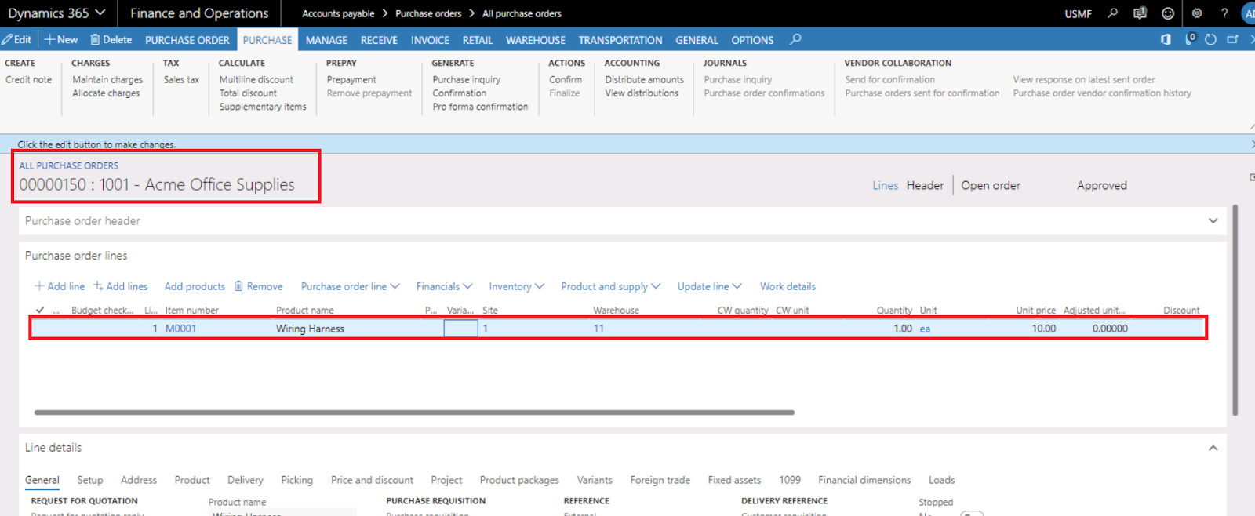Image resolution: width=1255 pixels, height=516 pixels.
Task: Click the unit 'ea' link
Action: tap(925, 329)
